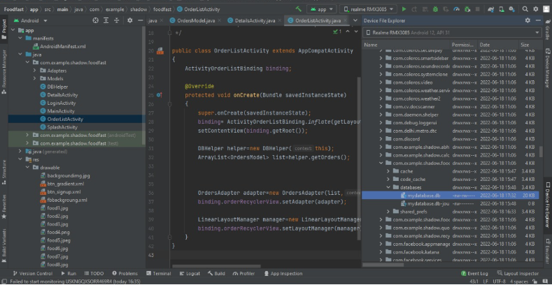Click the green Debug bug icon
This screenshot has width=552, height=285.
point(435,9)
